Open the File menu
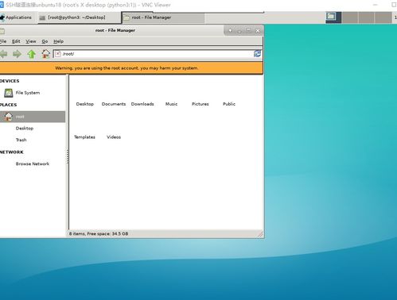 coord(3,41)
